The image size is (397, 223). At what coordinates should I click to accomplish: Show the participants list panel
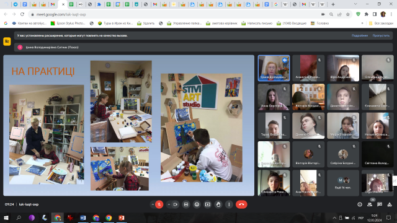click(370, 204)
